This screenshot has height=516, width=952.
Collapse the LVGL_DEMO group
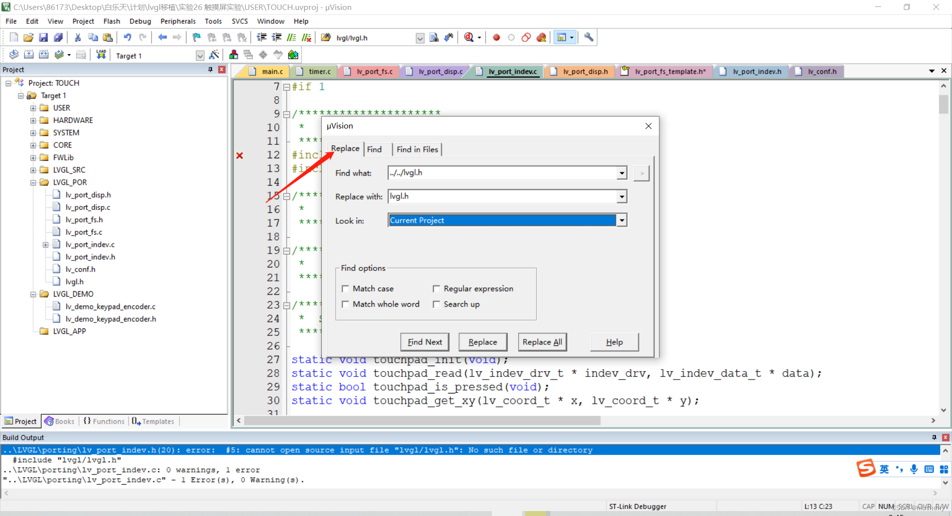point(33,294)
